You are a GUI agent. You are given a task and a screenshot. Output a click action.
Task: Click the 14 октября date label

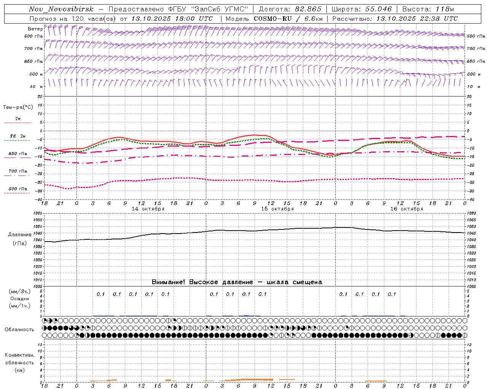(148, 209)
